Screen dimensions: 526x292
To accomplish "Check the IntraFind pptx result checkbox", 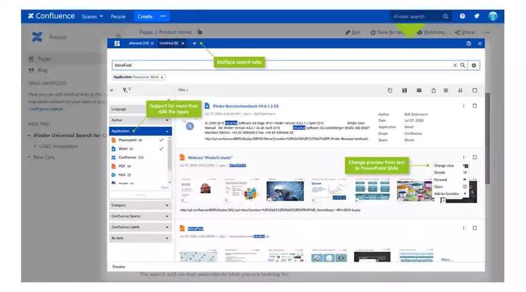I will (x=475, y=228).
